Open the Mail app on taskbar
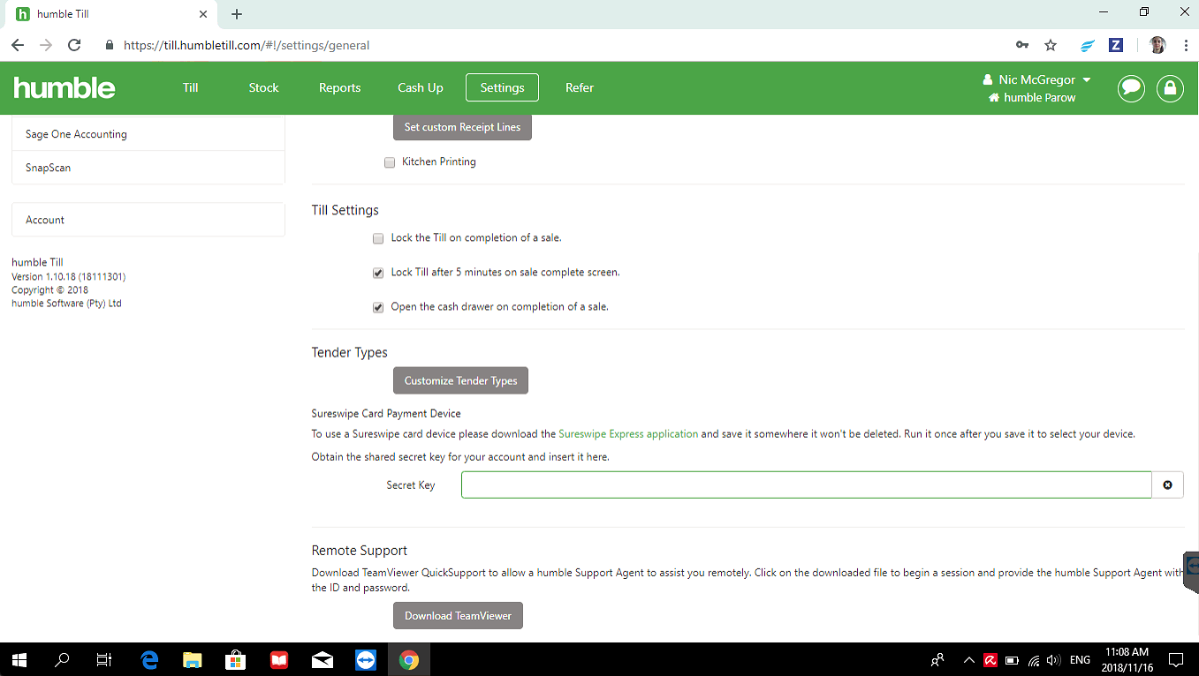Image resolution: width=1199 pixels, height=676 pixels. 323,659
